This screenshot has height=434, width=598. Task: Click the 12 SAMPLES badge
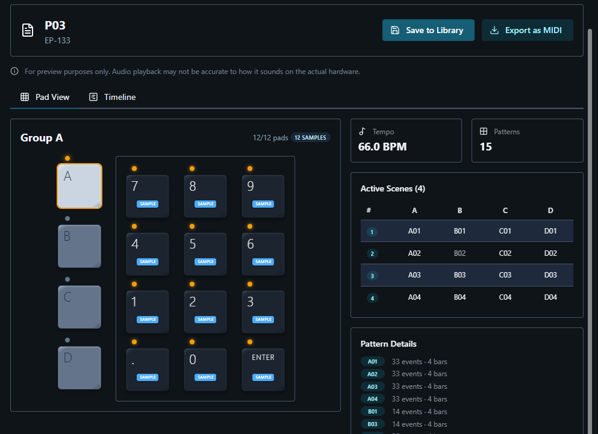click(x=311, y=138)
